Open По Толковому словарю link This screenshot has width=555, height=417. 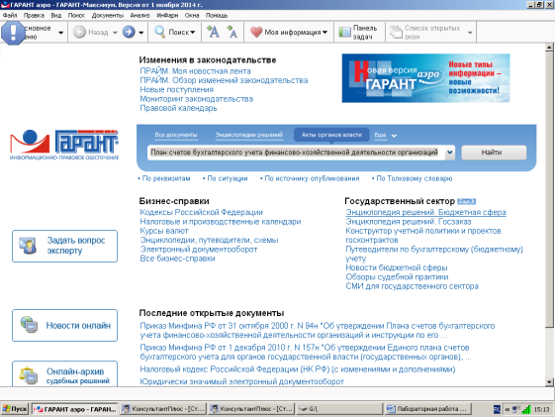tap(415, 178)
